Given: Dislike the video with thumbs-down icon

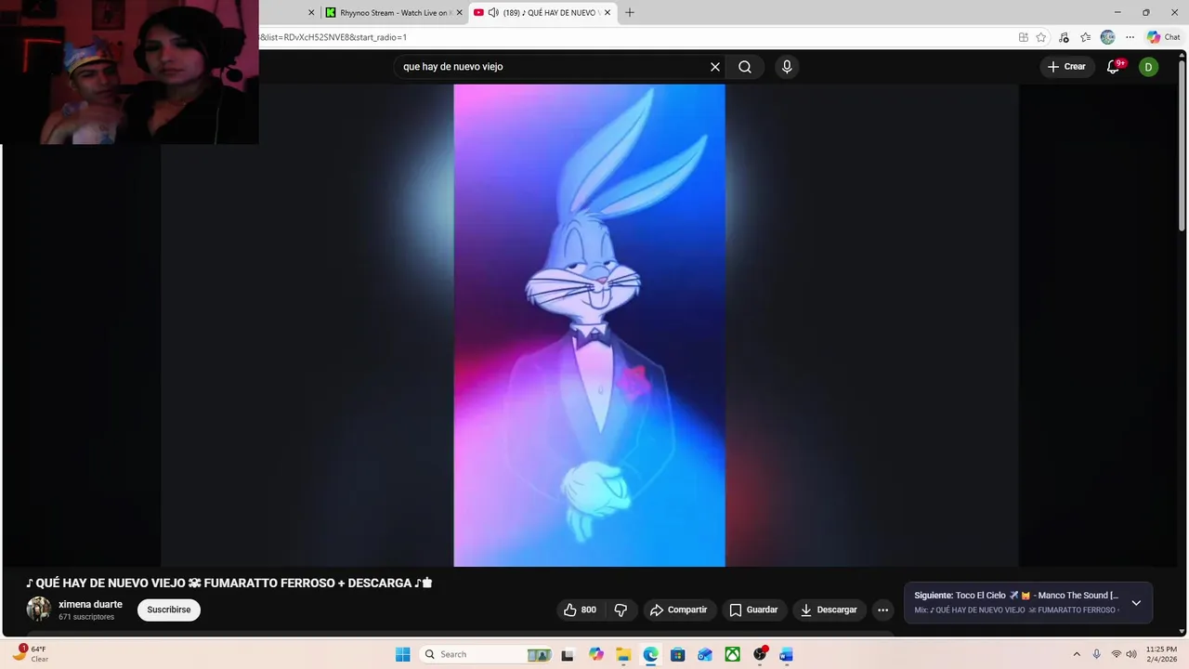Looking at the screenshot, I should (621, 610).
